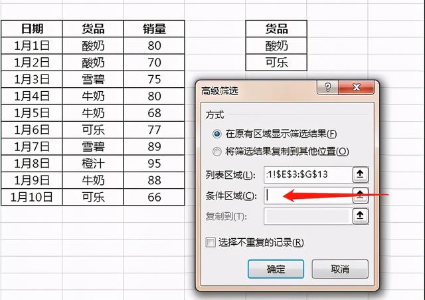Select 牛奶 cell in the 1月9日 row
Viewport: 425px width, 300px height.
(93, 180)
